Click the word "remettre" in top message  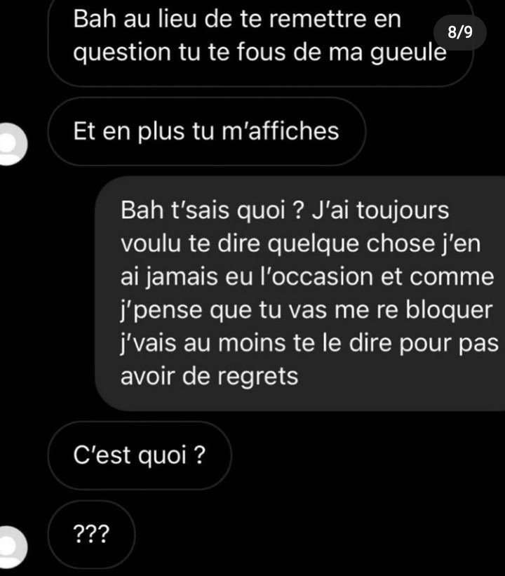click(x=317, y=19)
